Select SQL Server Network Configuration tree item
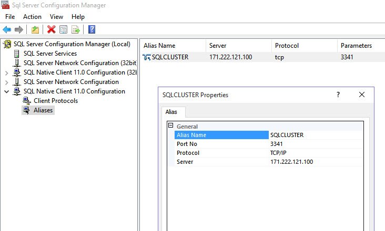 tap(71, 82)
